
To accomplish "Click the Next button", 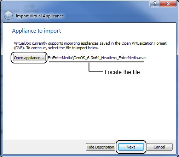I will pyautogui.click(x=131, y=147).
